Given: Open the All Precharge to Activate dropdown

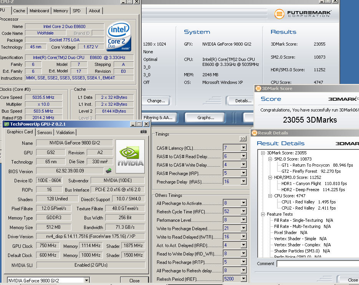Looking at the screenshot, I should tap(243, 203).
